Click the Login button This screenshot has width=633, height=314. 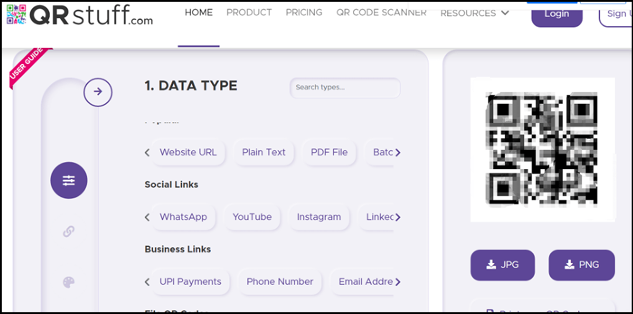[x=557, y=14]
